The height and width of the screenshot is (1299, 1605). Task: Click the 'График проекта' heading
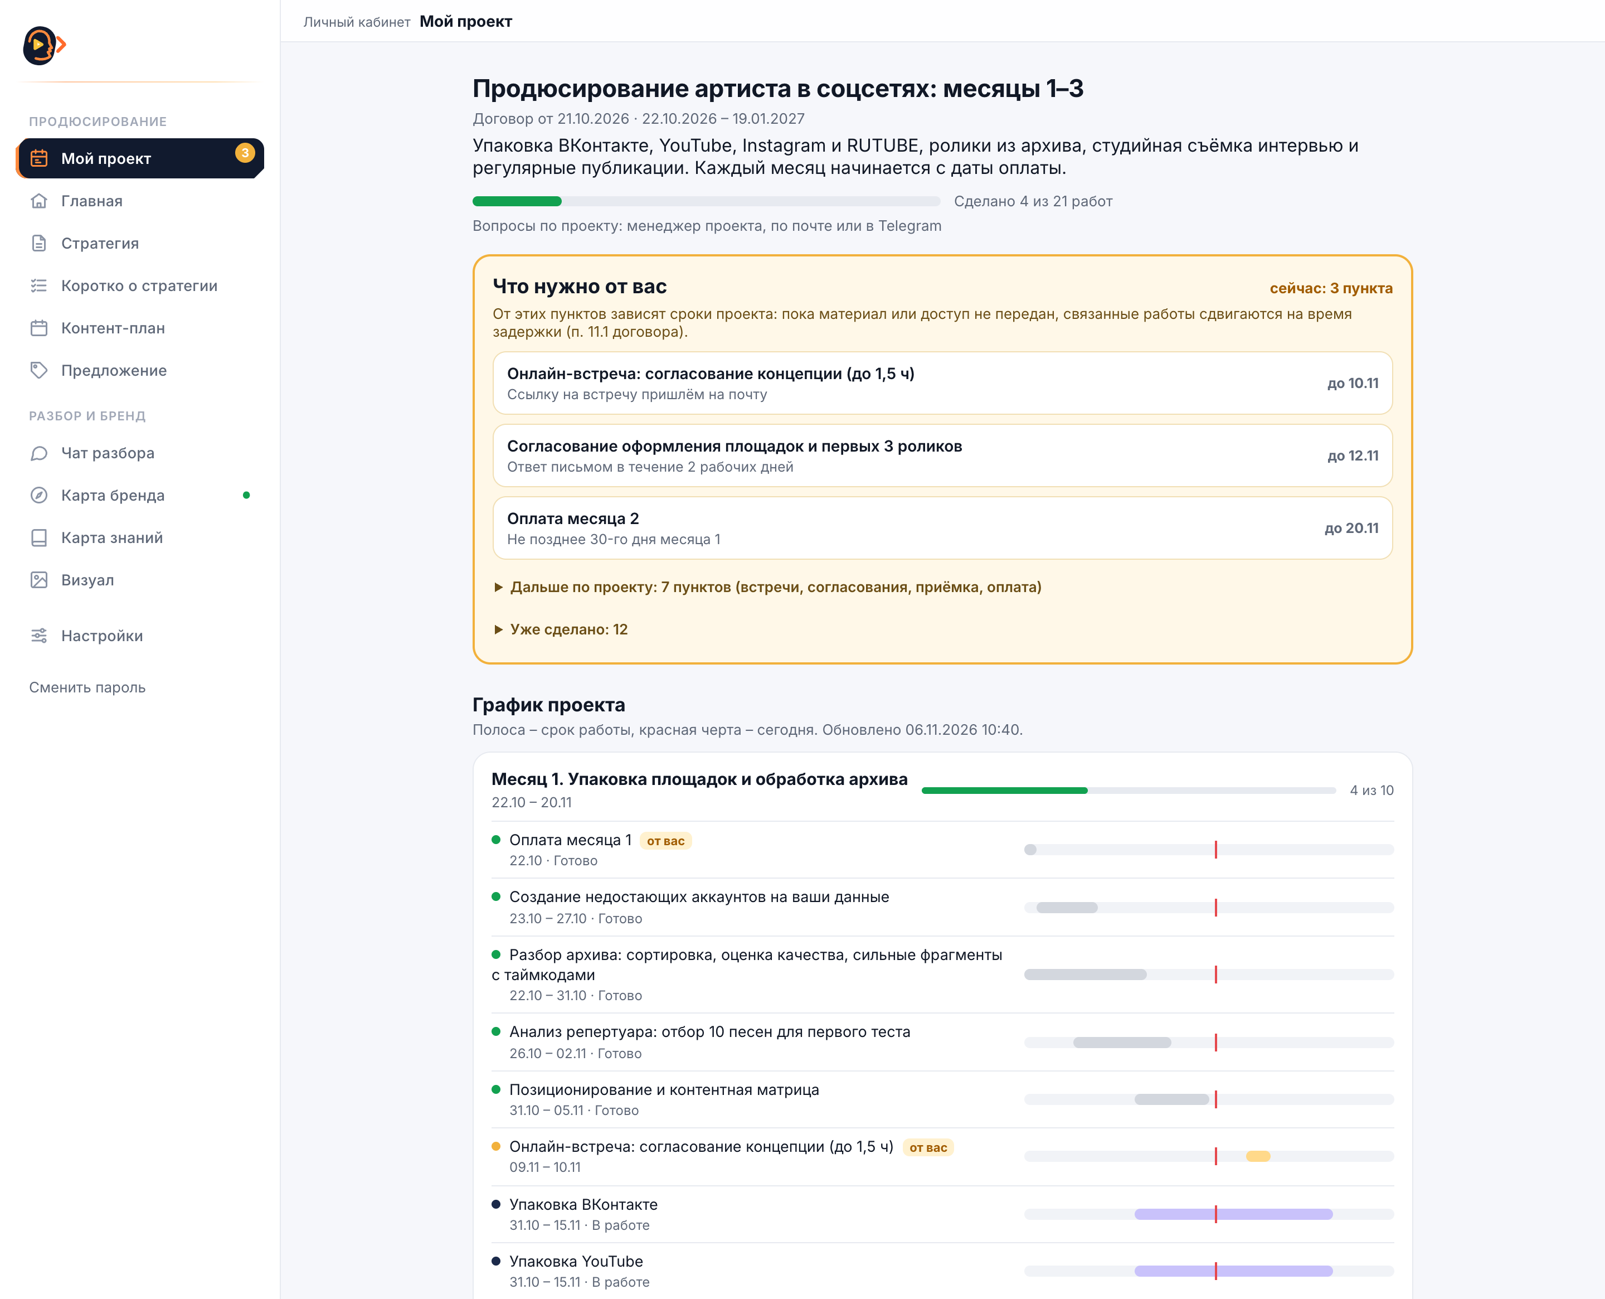coord(549,705)
